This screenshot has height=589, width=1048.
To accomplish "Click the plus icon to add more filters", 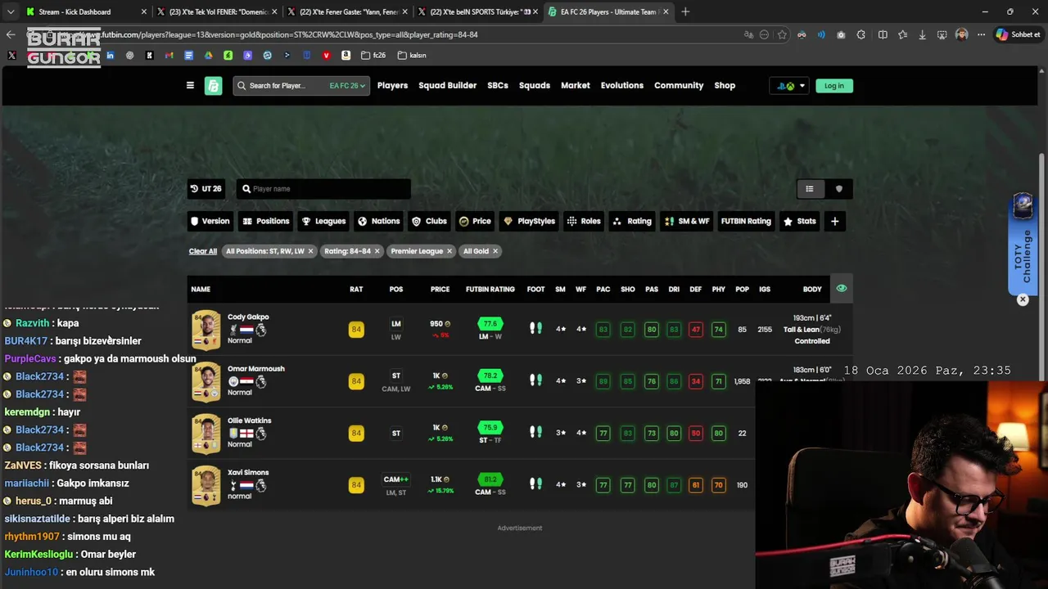I will 834,221.
